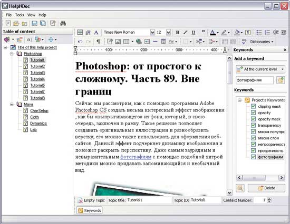Open the Dictionaries dropdown

(262, 42)
